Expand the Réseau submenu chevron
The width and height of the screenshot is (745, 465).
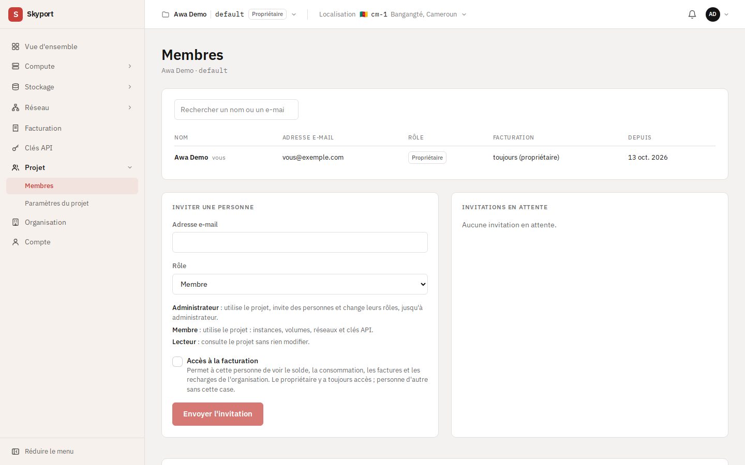(x=130, y=107)
